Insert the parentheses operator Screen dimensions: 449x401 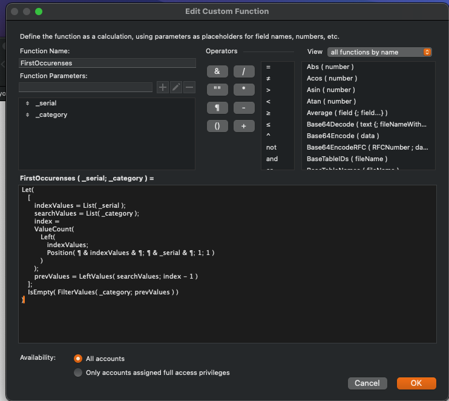pos(217,126)
